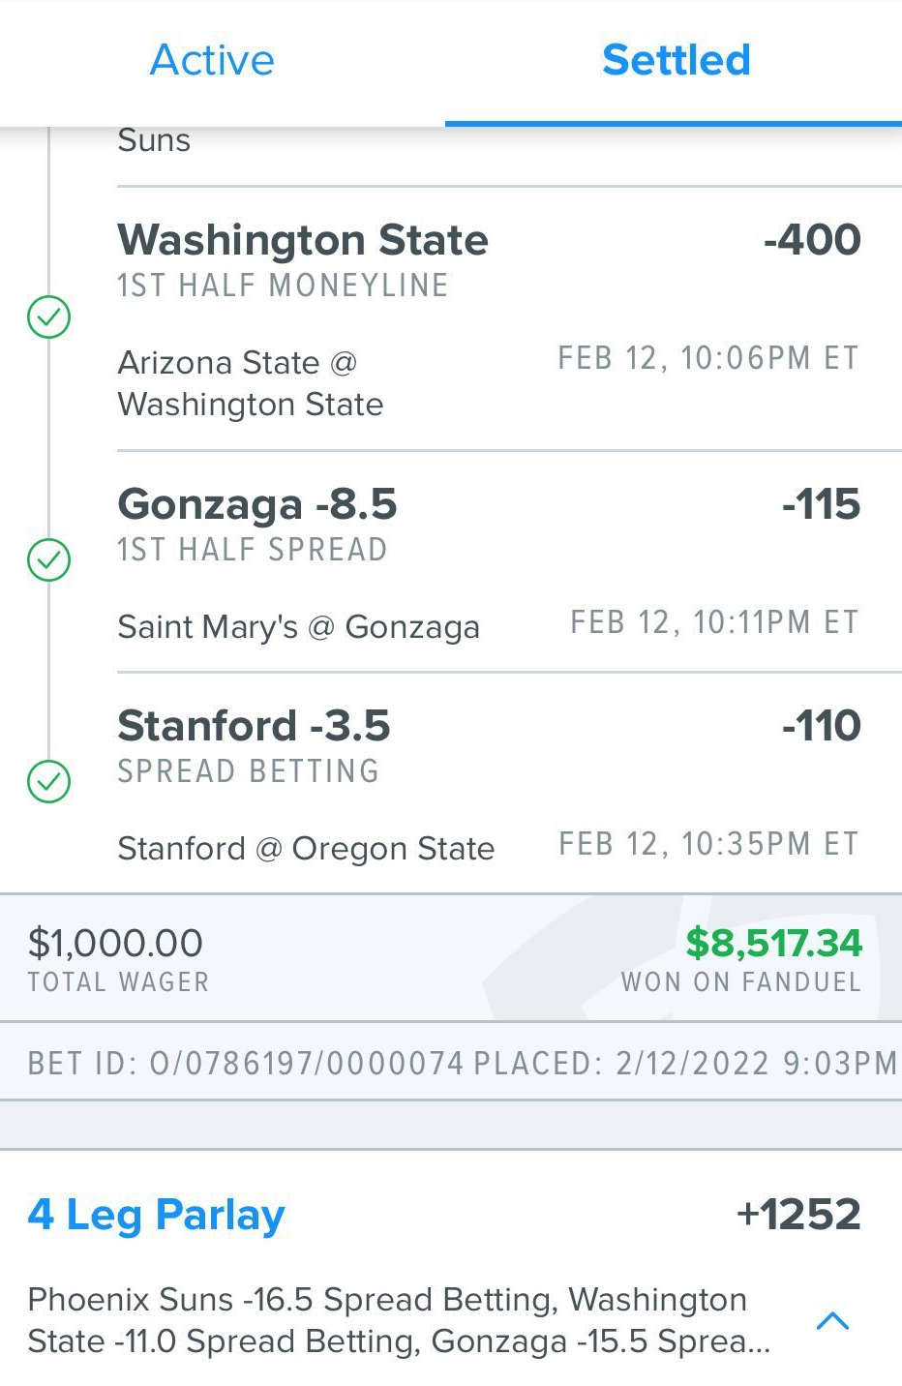Click the green checkmark beside Gonzaga -8.5

[48, 559]
